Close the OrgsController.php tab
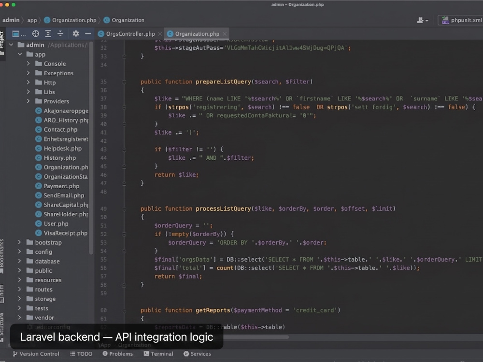 coord(160,34)
